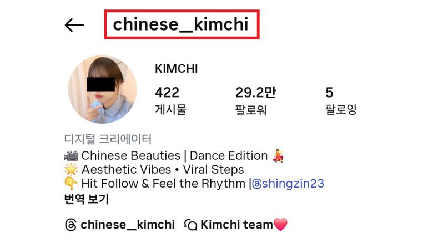Tap 번역 보기 to translate bio
Screen dimensions: 433x243
[87, 199]
